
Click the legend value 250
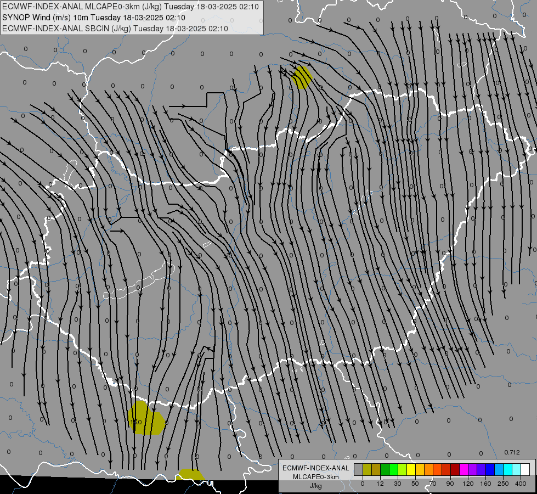tap(503, 484)
